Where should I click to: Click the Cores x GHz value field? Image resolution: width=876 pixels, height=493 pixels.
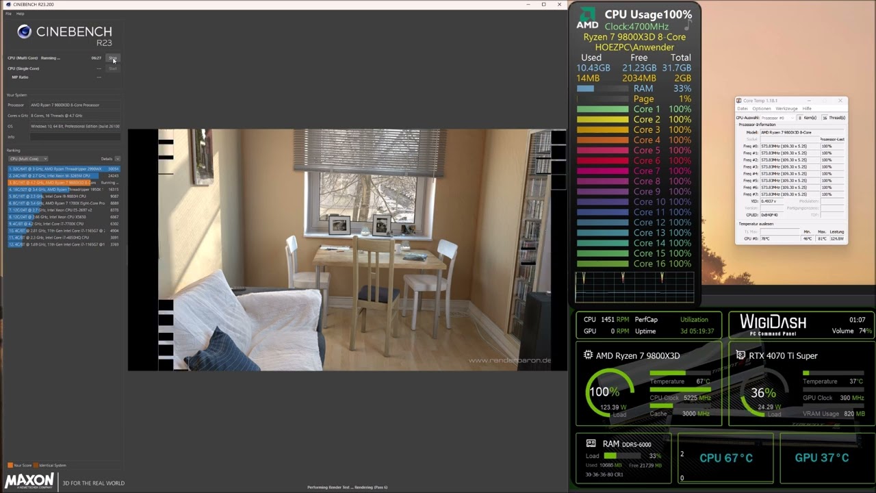coord(75,116)
